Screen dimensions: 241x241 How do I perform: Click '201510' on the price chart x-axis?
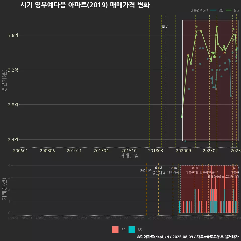[x=129, y=151]
